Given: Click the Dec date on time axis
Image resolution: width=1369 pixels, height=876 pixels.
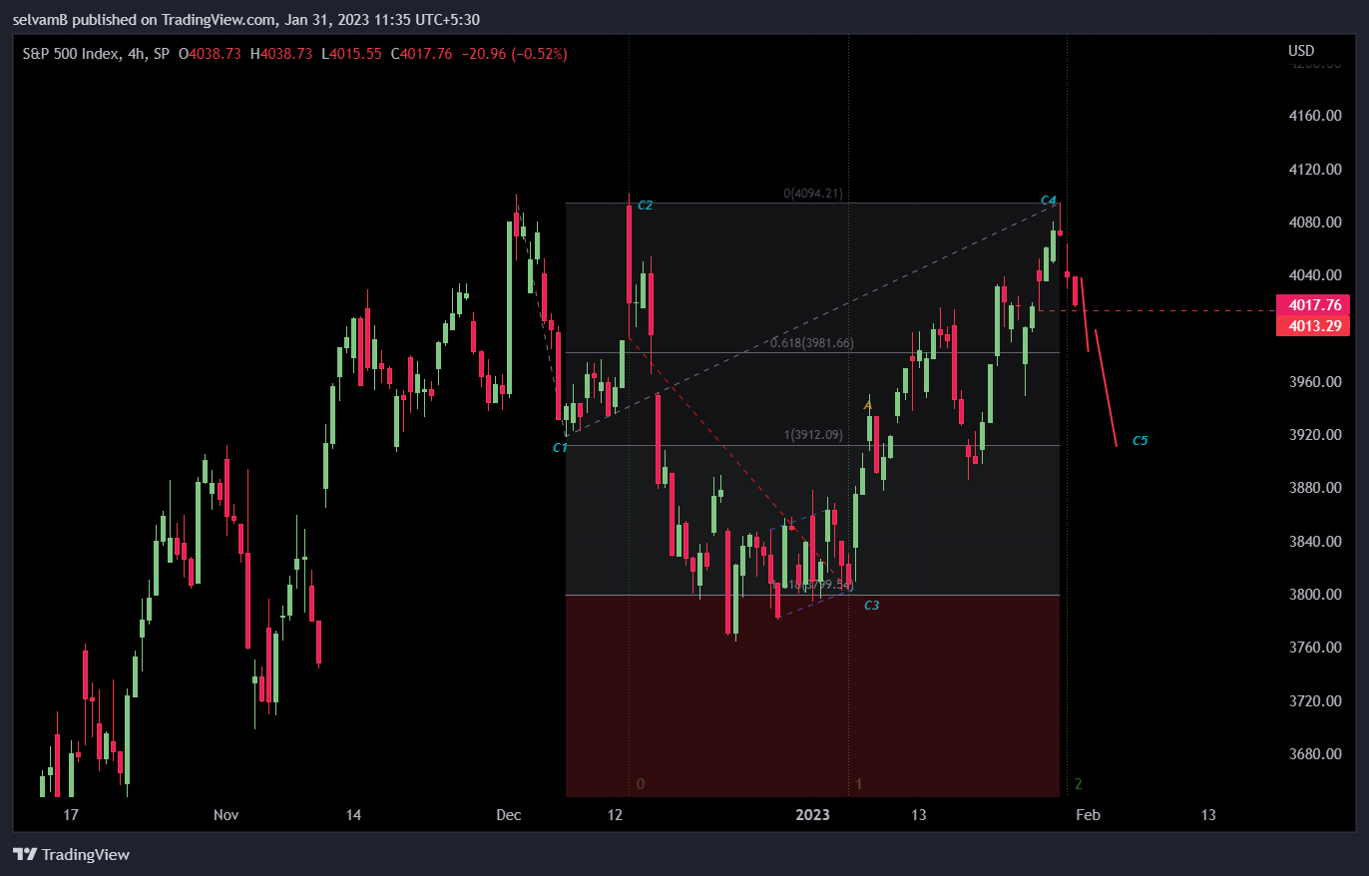Looking at the screenshot, I should point(508,815).
